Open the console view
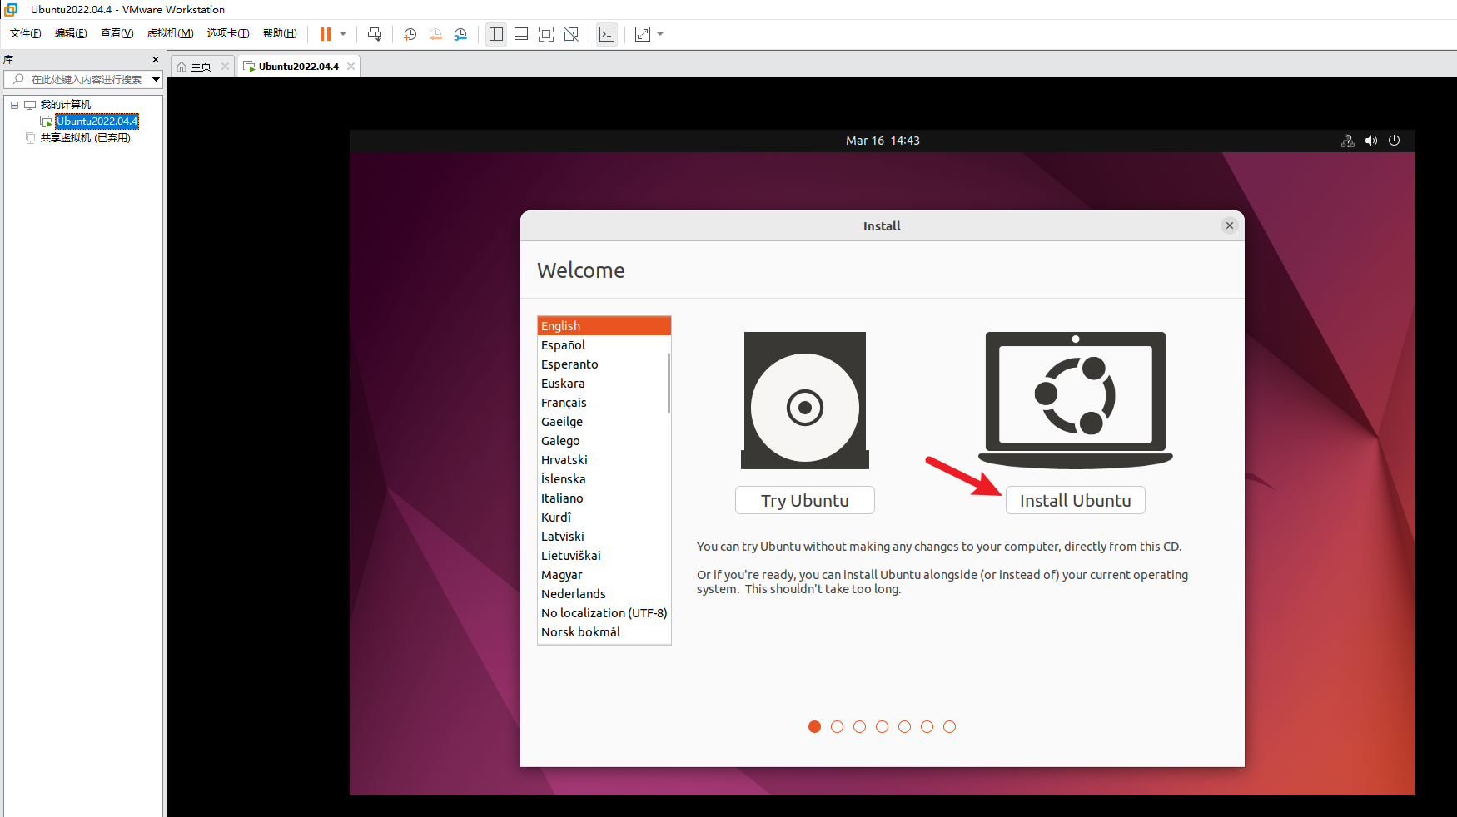Image resolution: width=1457 pixels, height=817 pixels. coord(607,34)
